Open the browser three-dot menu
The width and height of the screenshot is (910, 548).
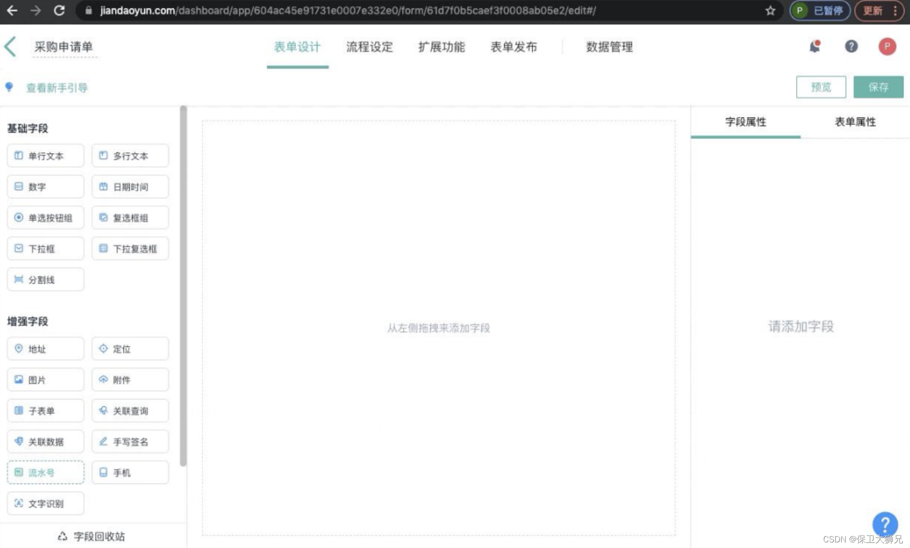[895, 11]
